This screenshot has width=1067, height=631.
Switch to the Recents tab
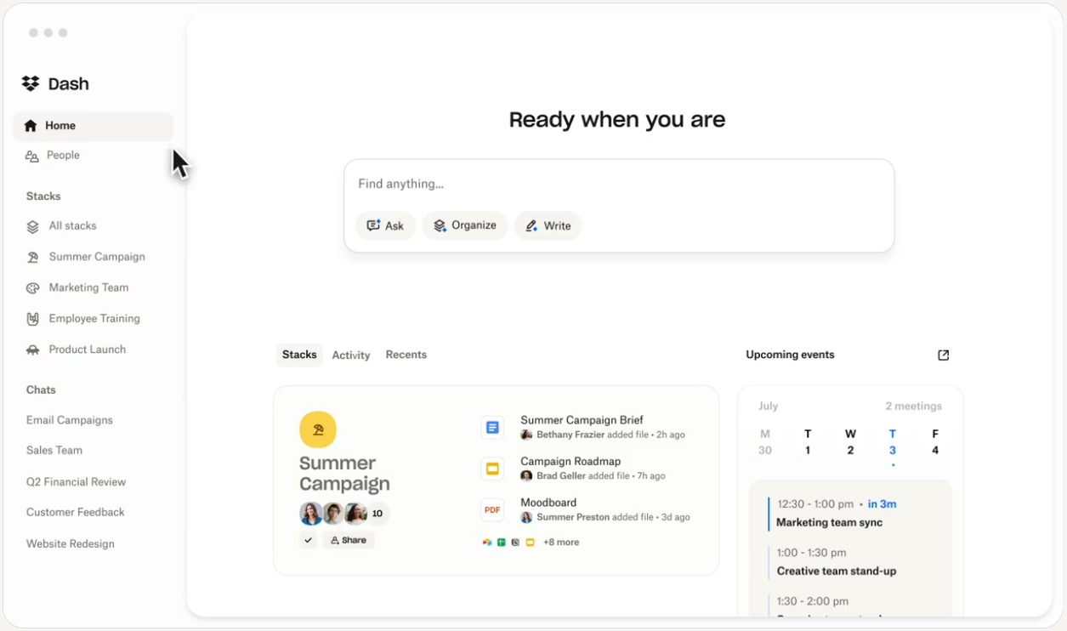pos(406,355)
